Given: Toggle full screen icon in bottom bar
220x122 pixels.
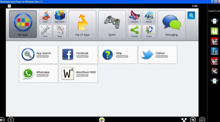Looking at the screenshot, I should [202, 120].
